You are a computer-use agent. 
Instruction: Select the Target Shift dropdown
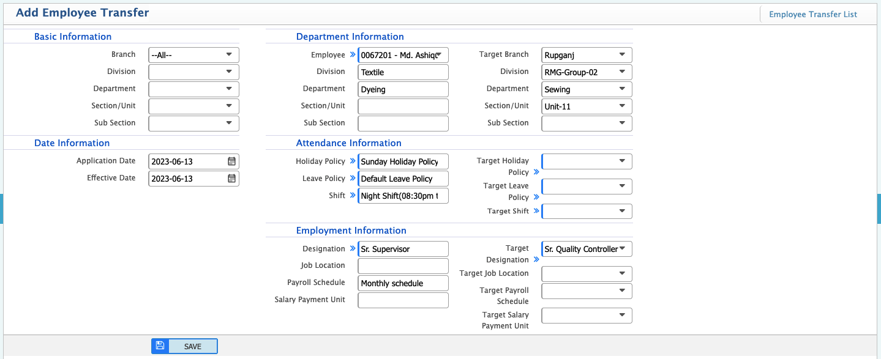point(587,212)
